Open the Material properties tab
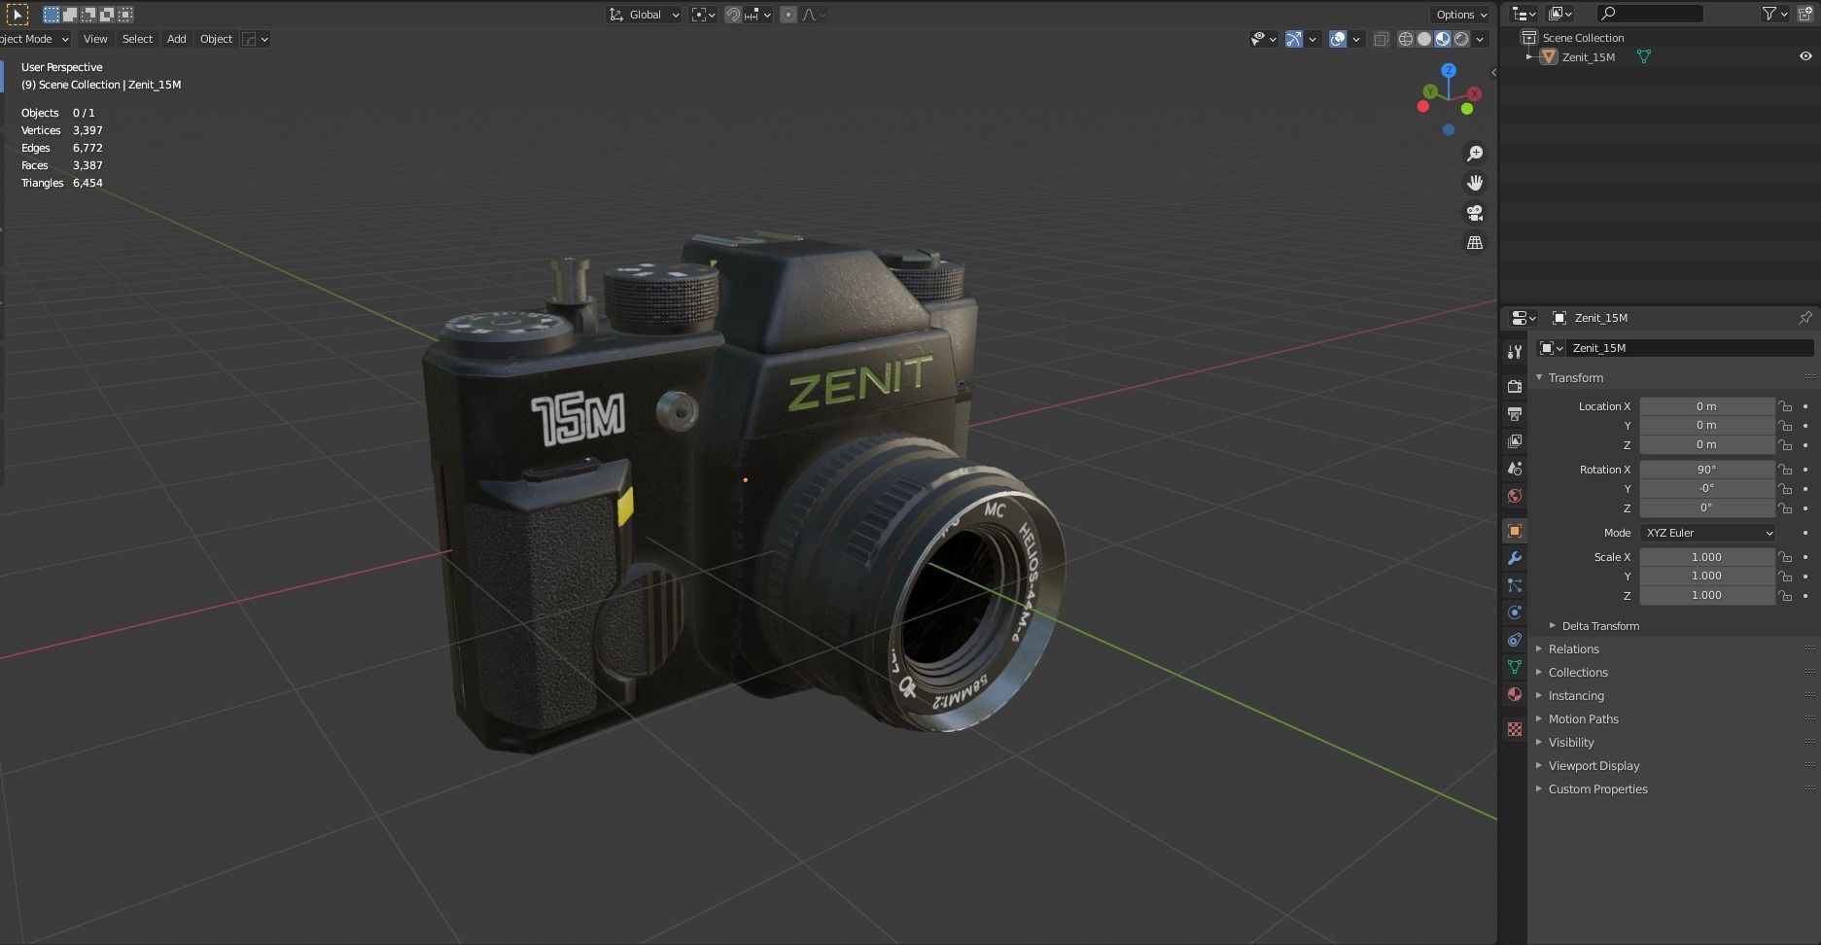This screenshot has height=945, width=1821. 1514,694
